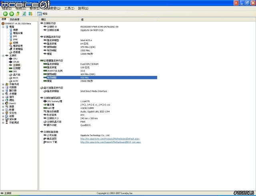Viewport: 256px width, 196px height.
Task: Click the Intel AGTL+ bus type value
Action: tap(86, 40)
